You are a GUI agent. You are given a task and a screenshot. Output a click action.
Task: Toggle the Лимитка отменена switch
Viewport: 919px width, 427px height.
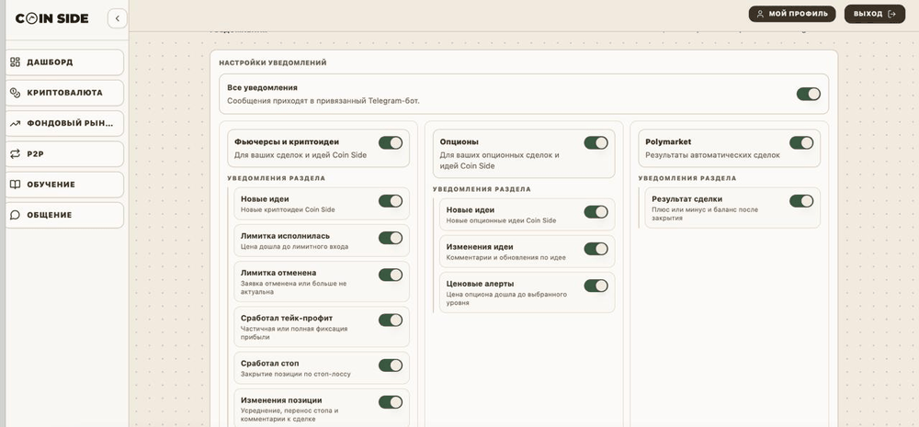[x=391, y=275]
